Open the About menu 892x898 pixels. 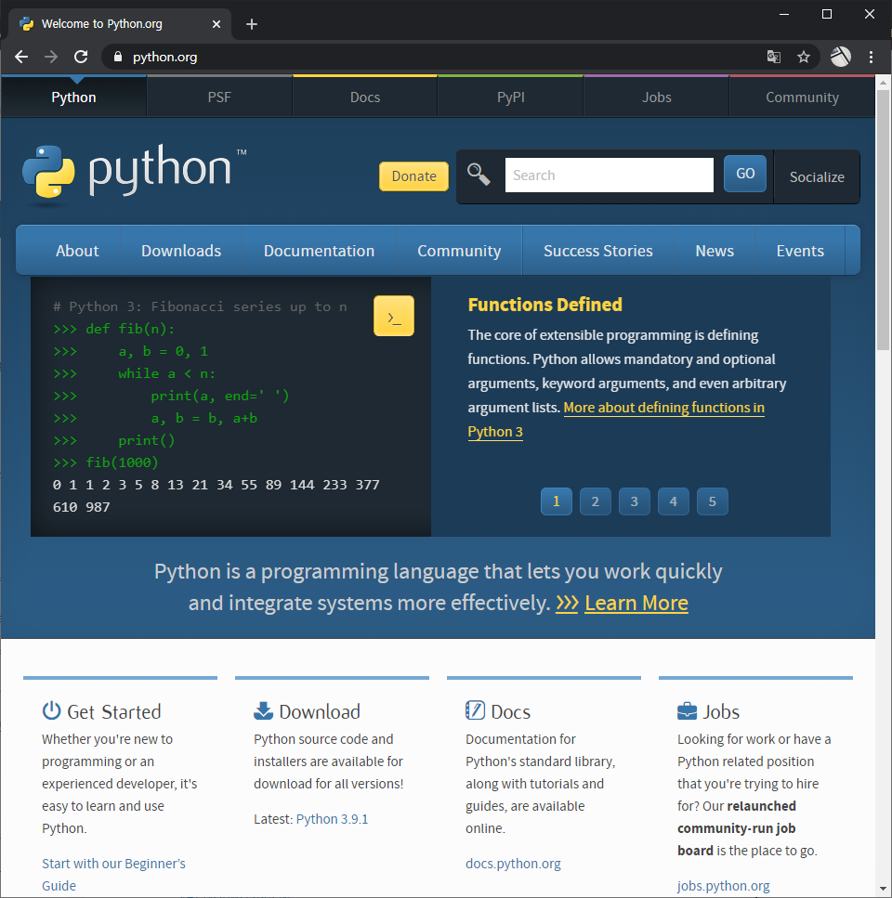pos(77,251)
